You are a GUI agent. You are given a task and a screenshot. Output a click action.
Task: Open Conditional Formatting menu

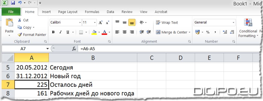(248, 28)
